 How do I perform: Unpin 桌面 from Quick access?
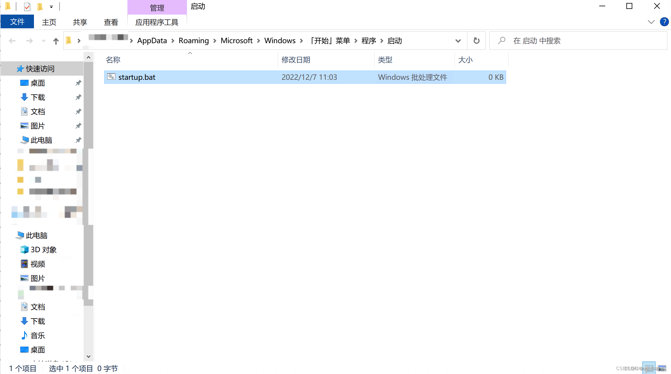[78, 83]
